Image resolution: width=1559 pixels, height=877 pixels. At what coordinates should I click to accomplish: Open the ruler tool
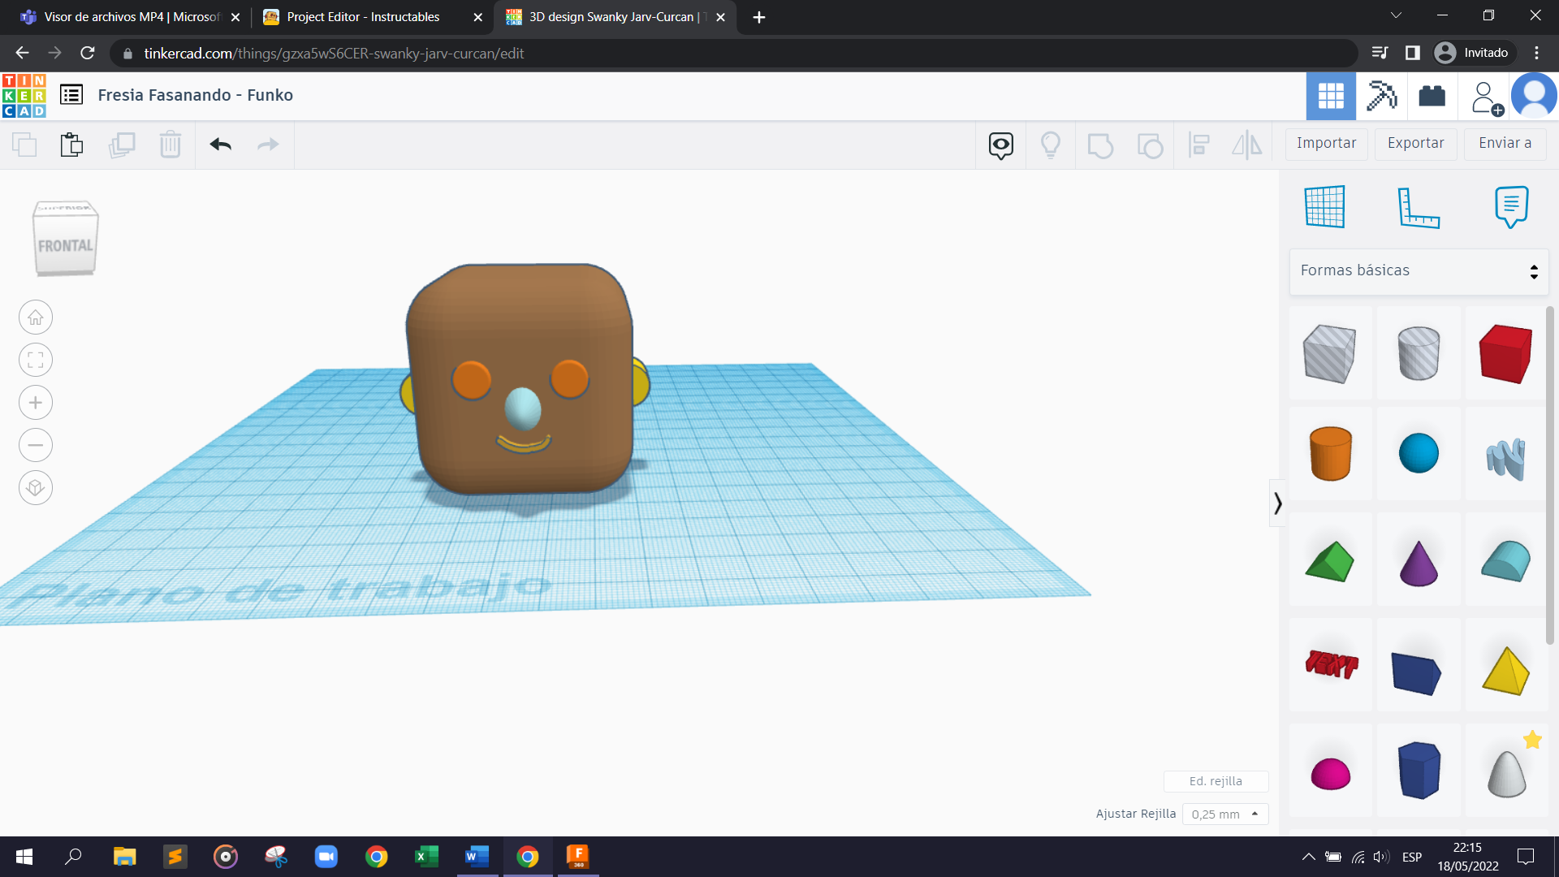(1418, 207)
